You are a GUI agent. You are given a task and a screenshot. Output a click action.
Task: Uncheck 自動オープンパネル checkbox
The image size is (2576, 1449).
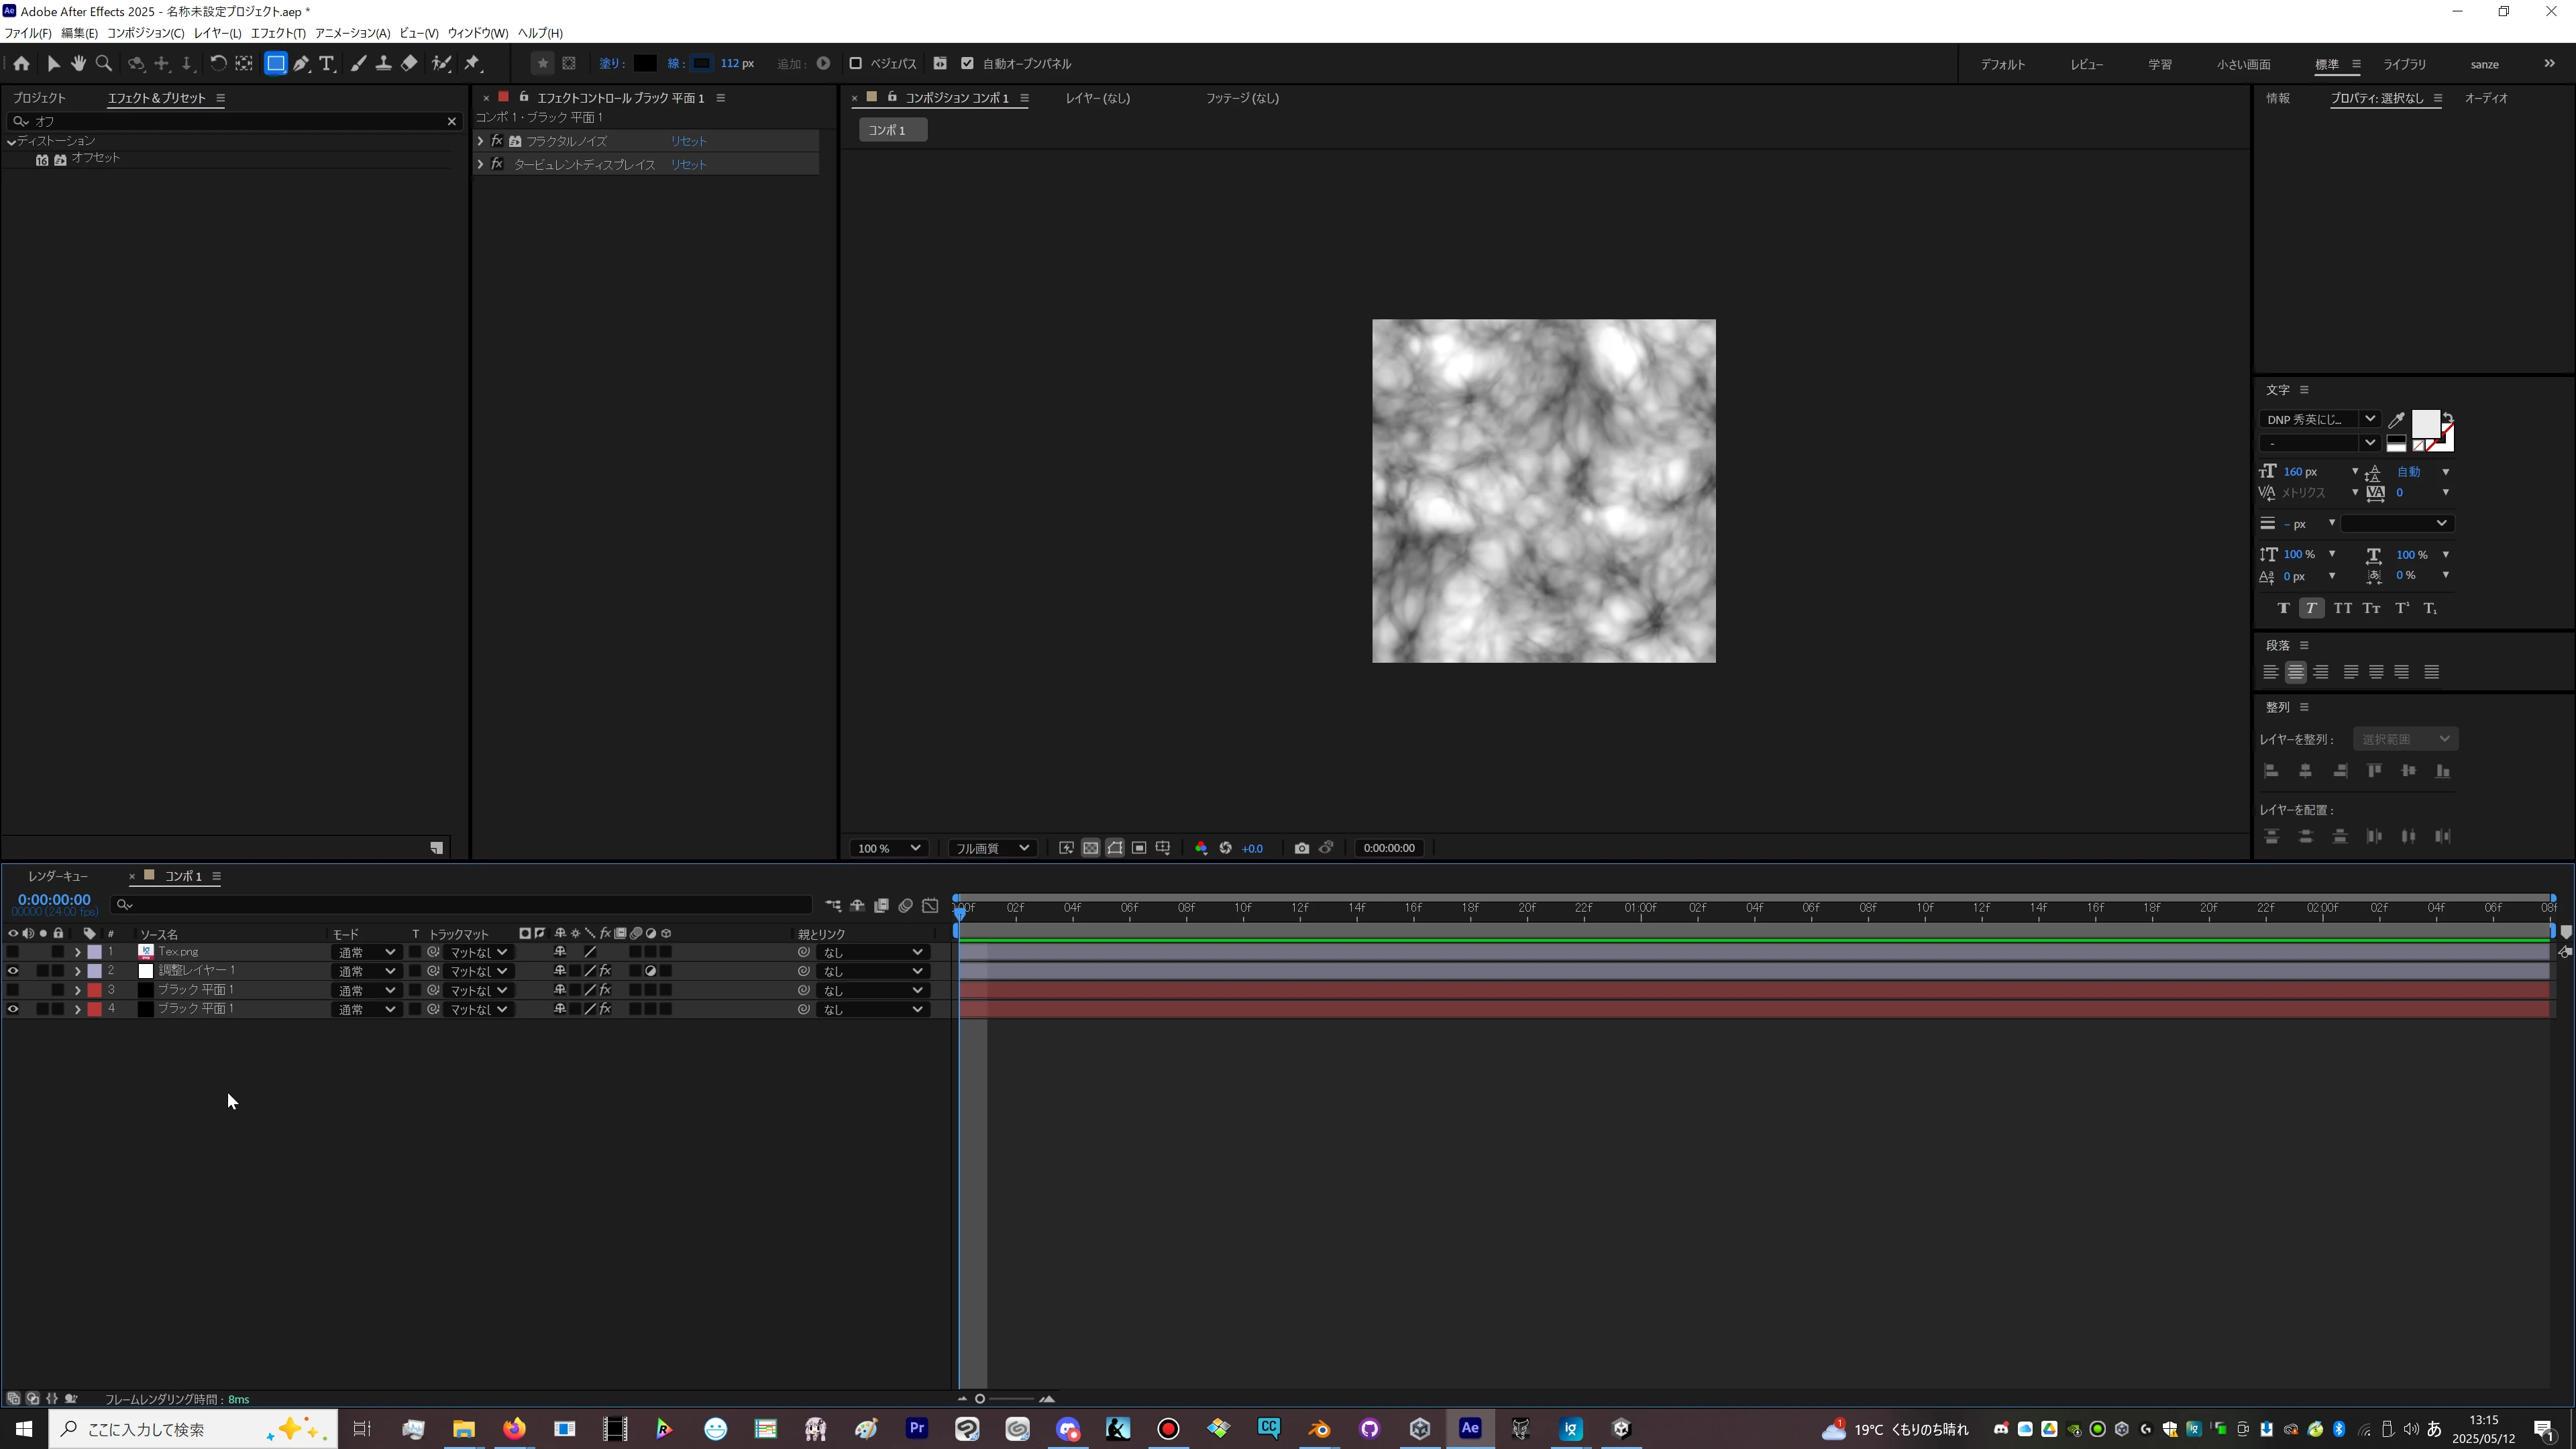(967, 63)
